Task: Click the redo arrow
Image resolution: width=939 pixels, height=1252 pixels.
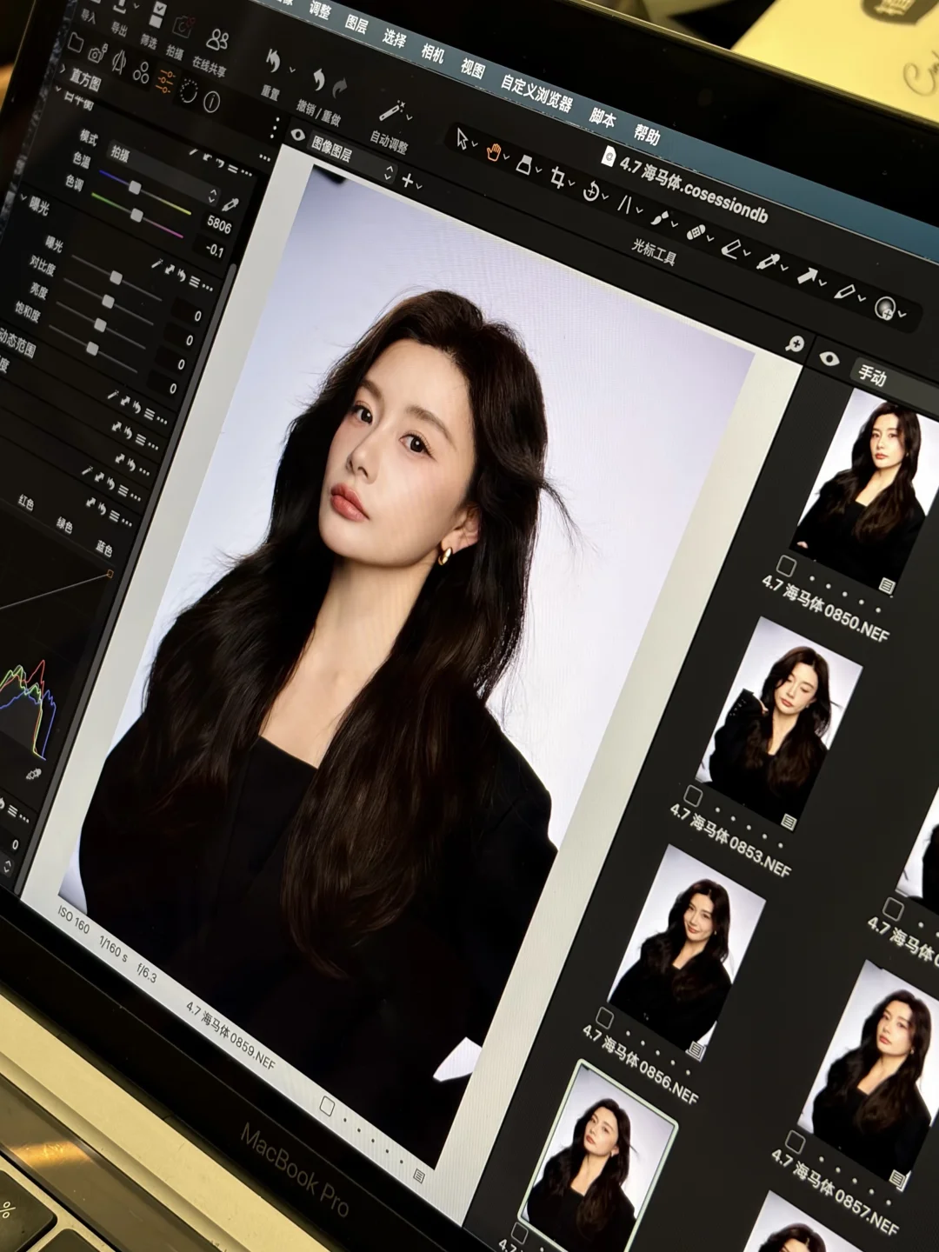Action: (340, 88)
